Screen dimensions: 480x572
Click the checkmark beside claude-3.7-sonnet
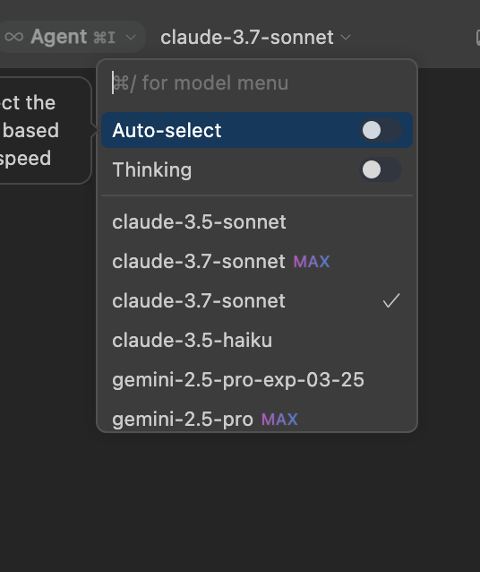click(x=391, y=301)
